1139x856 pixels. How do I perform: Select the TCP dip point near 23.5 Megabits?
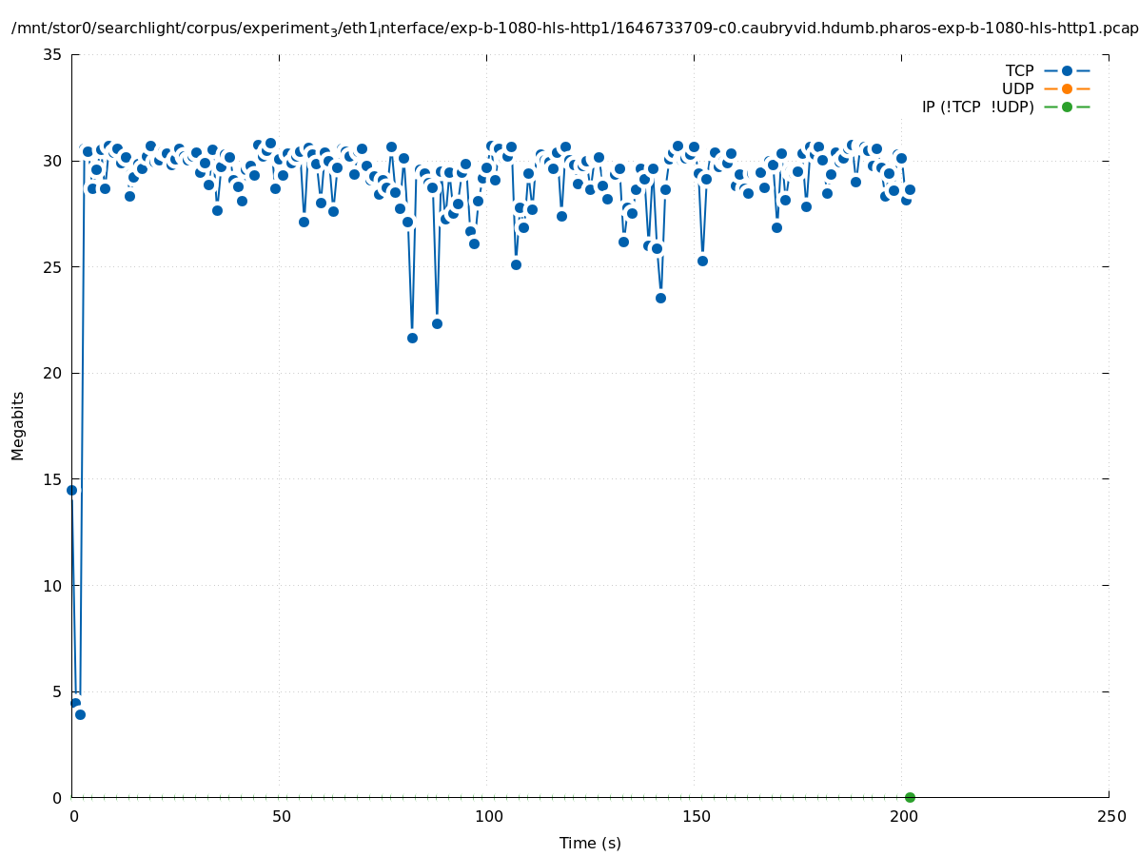coord(660,298)
